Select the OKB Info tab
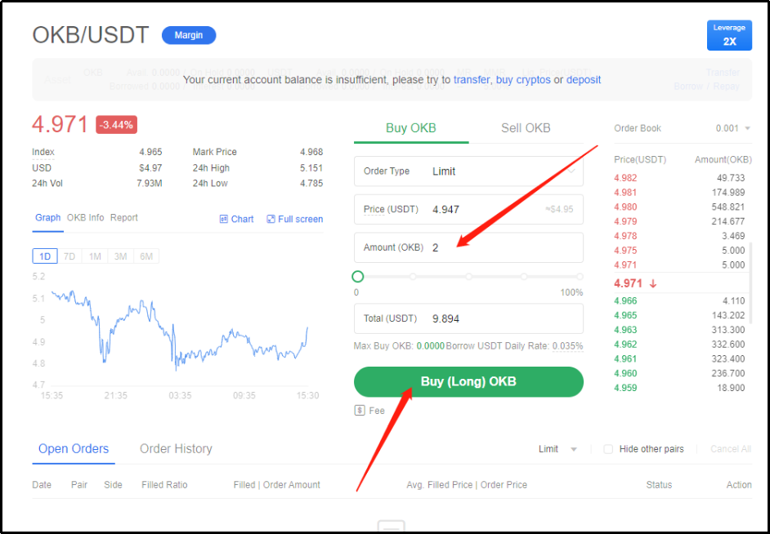The width and height of the screenshot is (770, 534). pyautogui.click(x=86, y=218)
